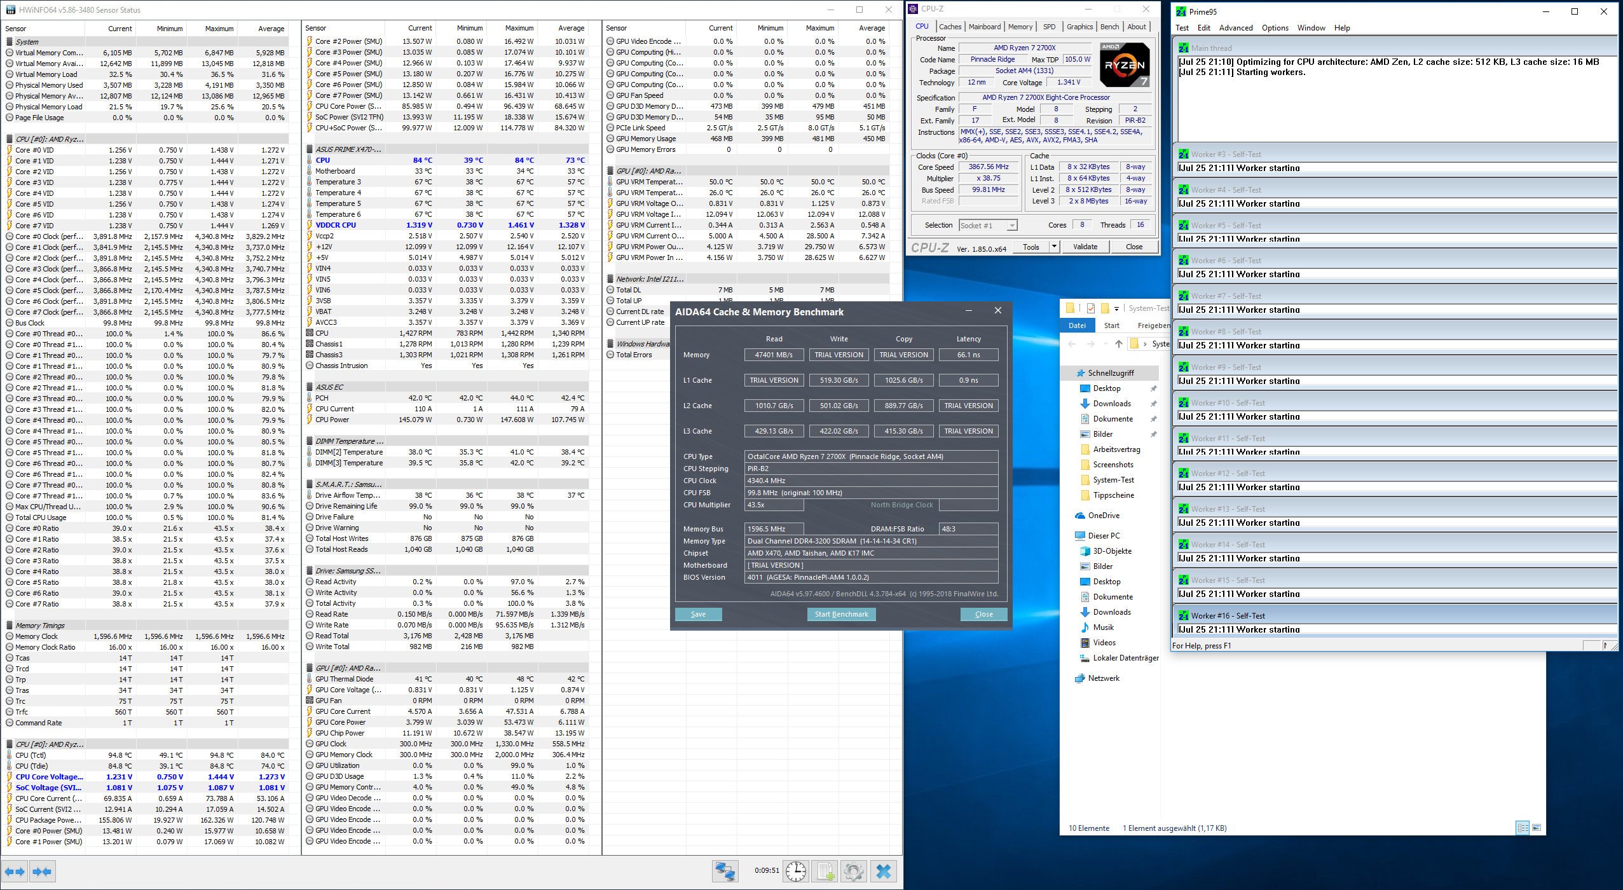Image resolution: width=1623 pixels, height=890 pixels.
Task: Click the Memory Read value 47401 MB/s in AIDA64
Action: point(774,355)
